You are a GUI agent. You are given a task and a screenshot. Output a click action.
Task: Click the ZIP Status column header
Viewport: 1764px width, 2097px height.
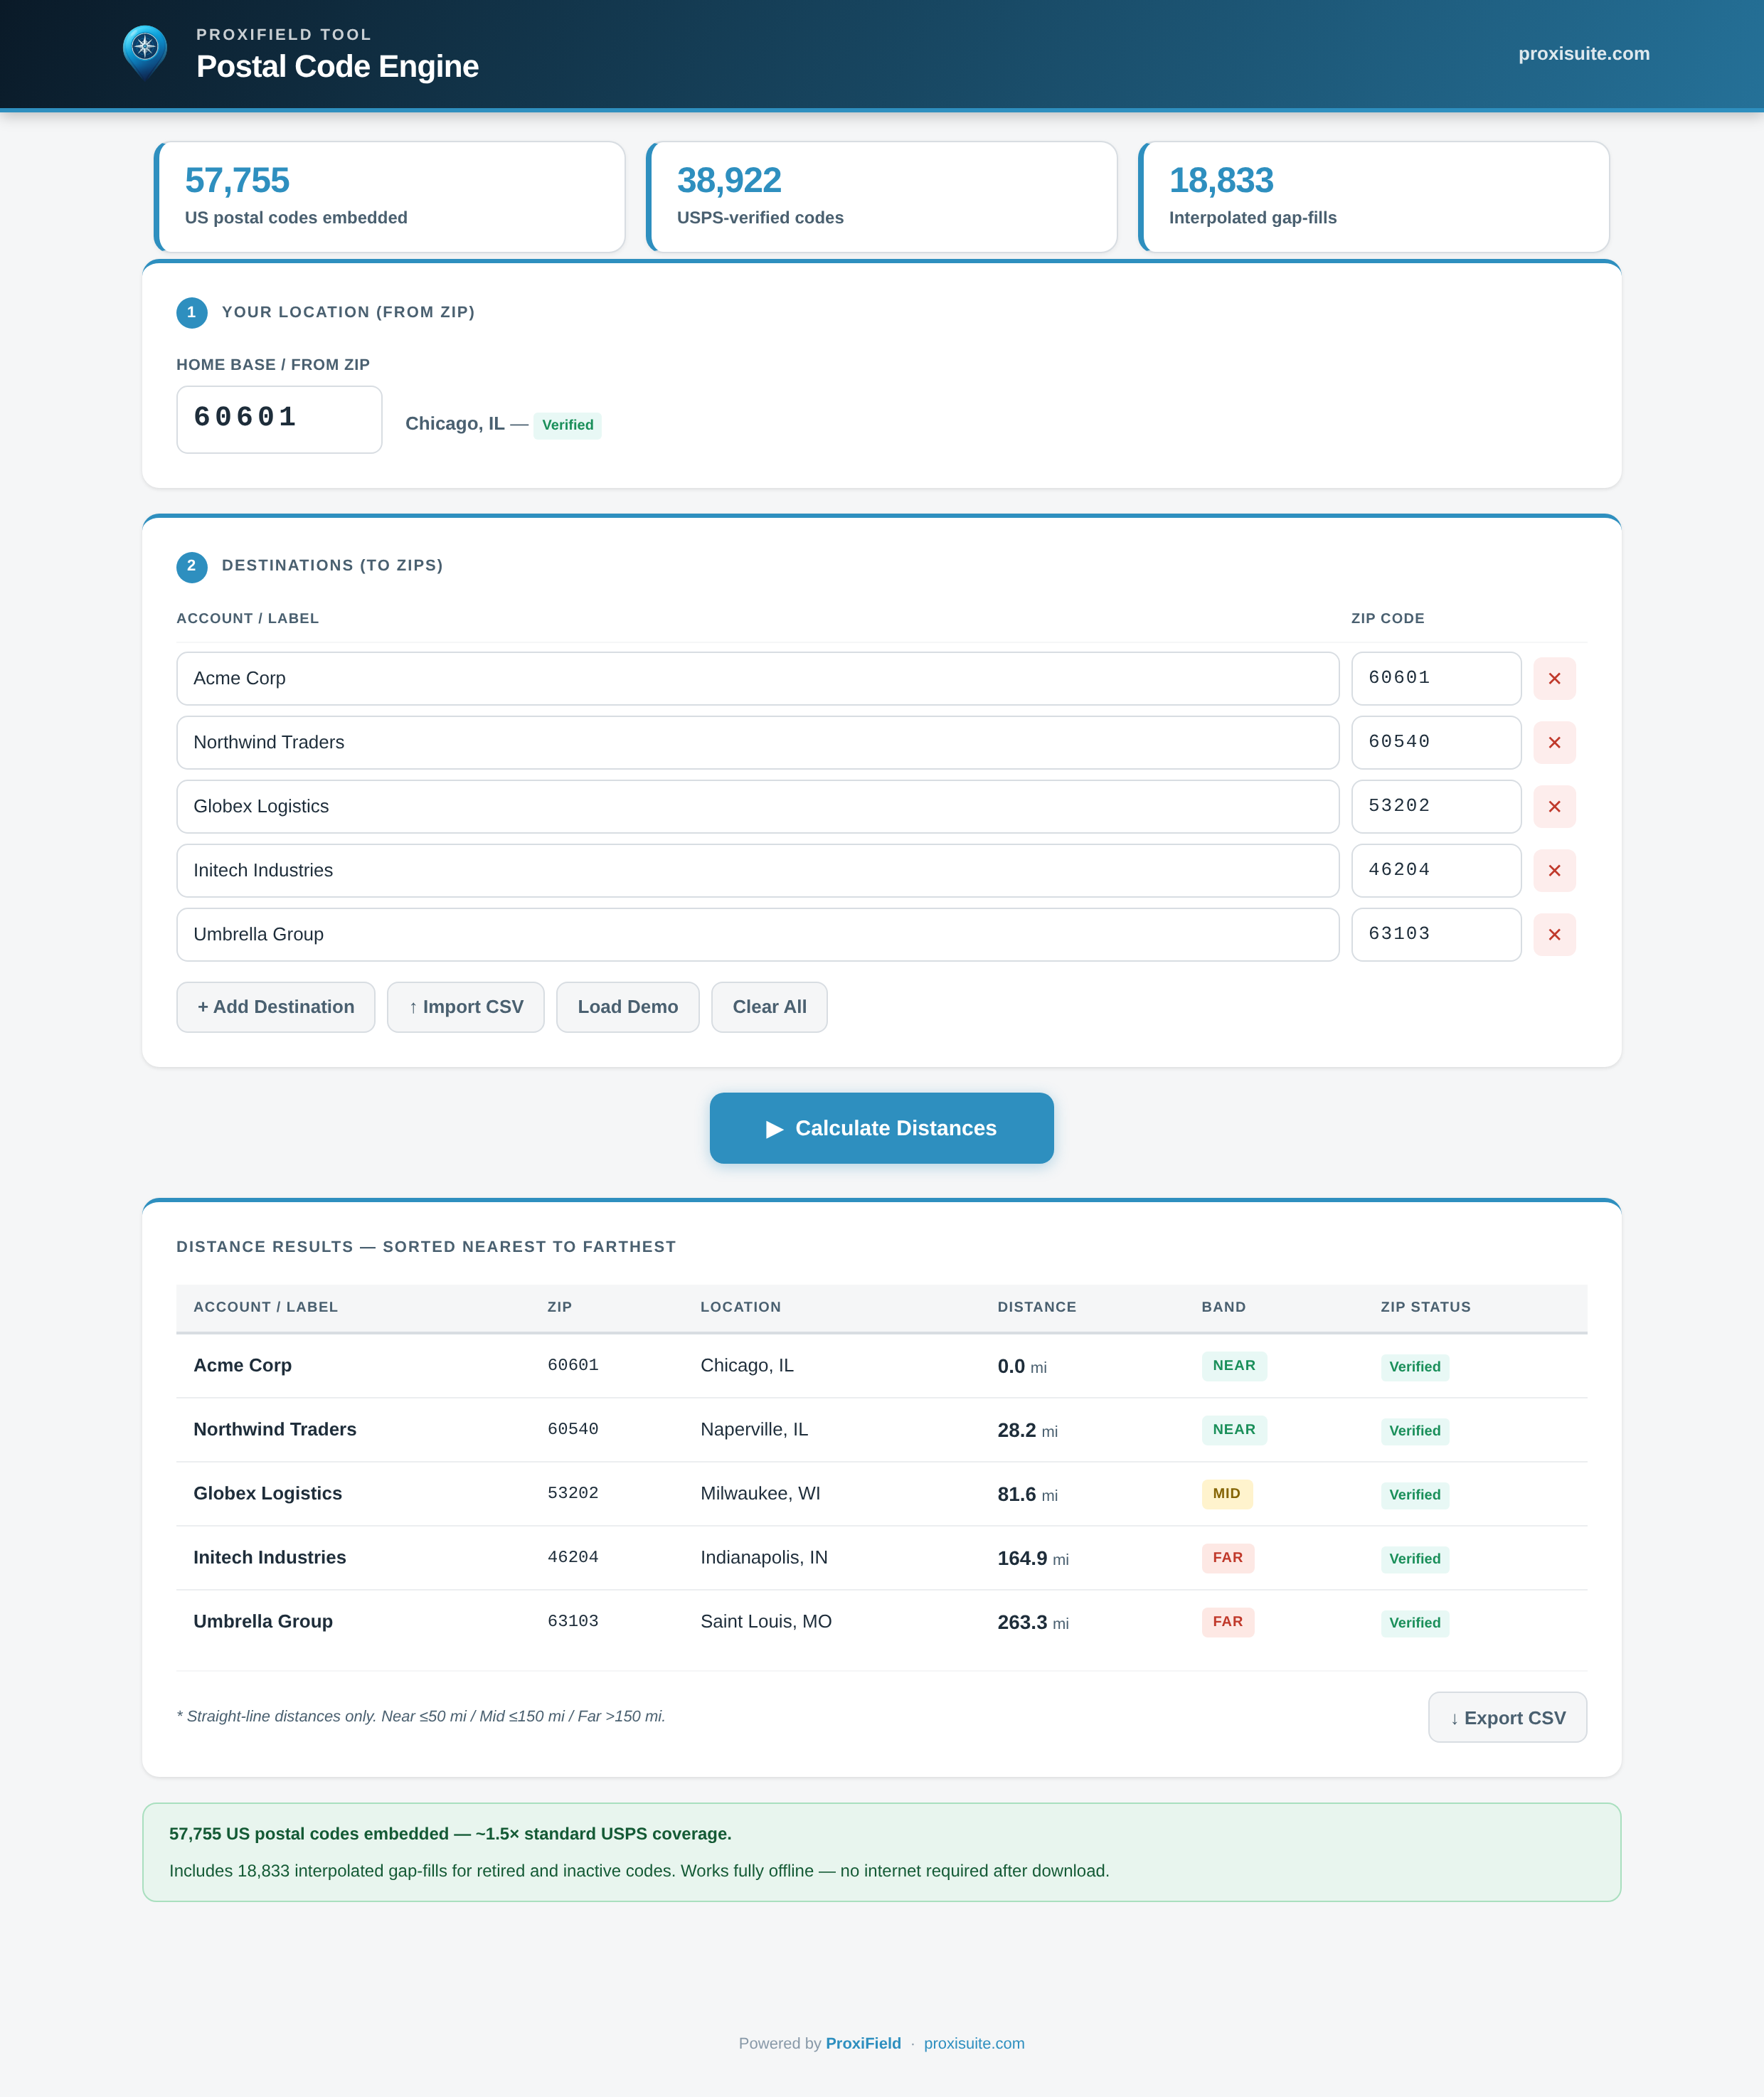pyautogui.click(x=1425, y=1307)
